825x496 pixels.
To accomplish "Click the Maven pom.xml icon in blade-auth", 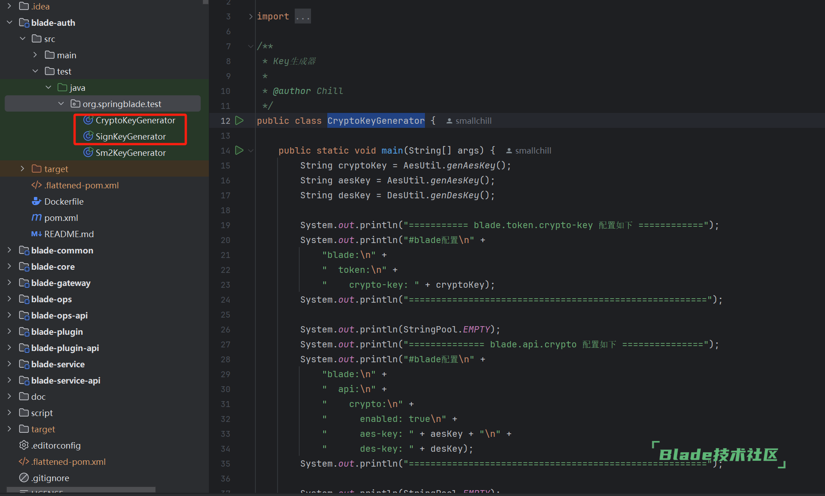I will (x=37, y=218).
